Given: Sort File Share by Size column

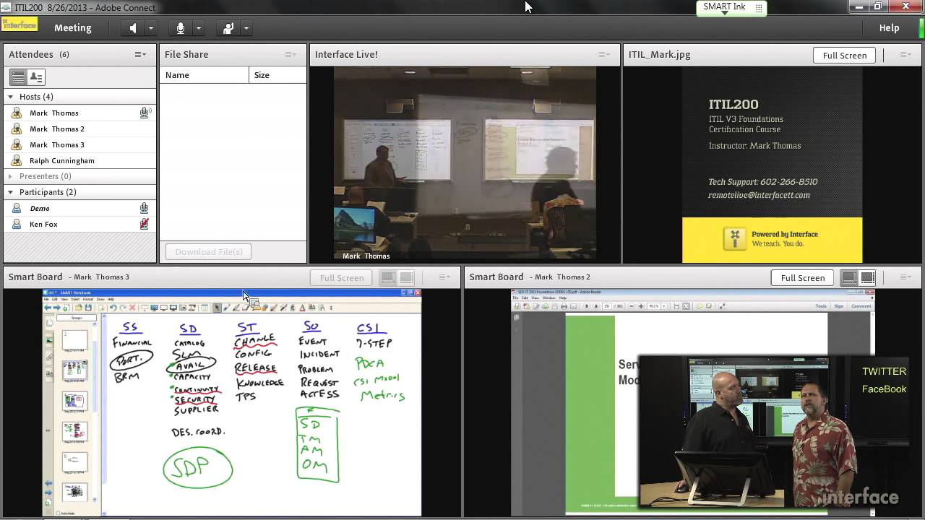Looking at the screenshot, I should click(277, 75).
